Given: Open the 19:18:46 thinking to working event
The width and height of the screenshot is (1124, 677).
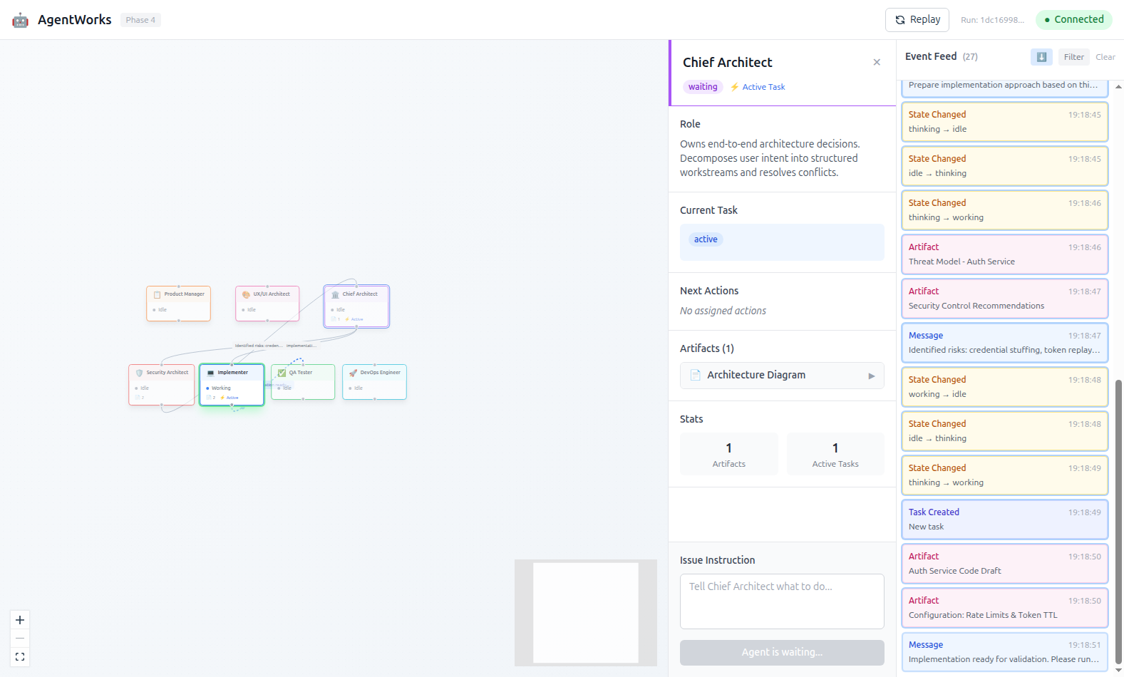Looking at the screenshot, I should 1004,210.
